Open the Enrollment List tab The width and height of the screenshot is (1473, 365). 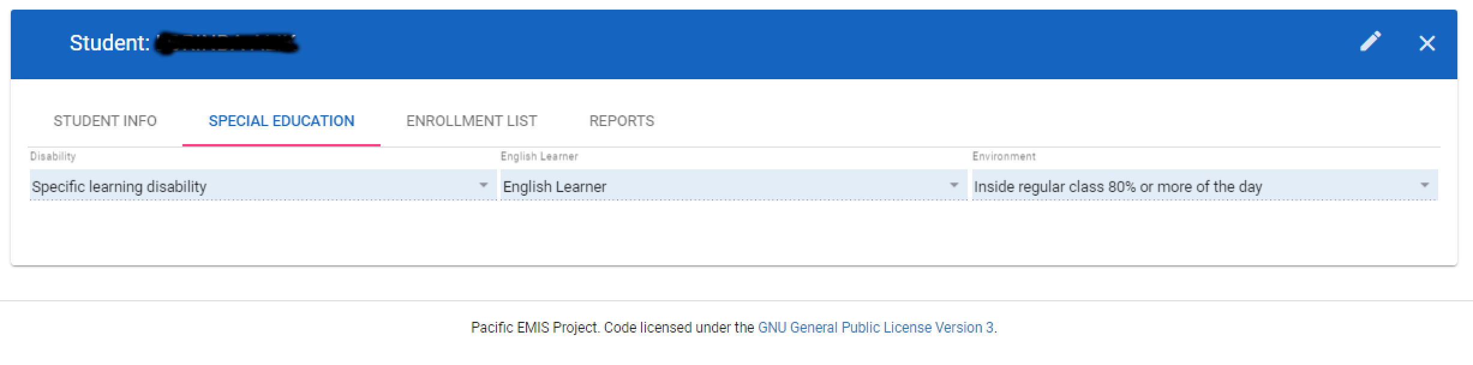tap(471, 121)
